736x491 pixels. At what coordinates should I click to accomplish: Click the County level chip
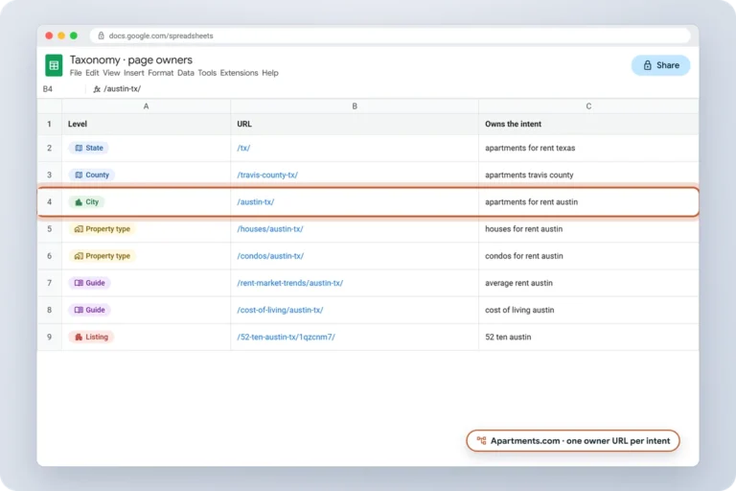tap(92, 175)
